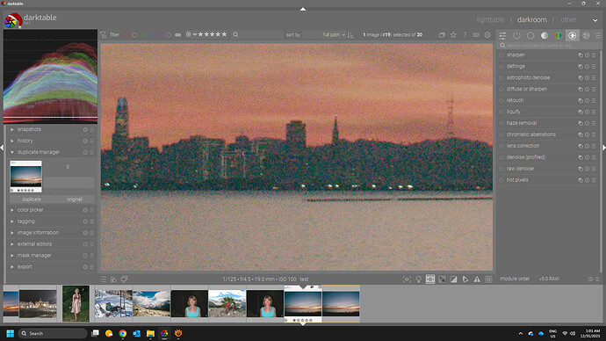Toggle image grouping icon in top bar
This screenshot has height=341, width=606.
pos(442,35)
